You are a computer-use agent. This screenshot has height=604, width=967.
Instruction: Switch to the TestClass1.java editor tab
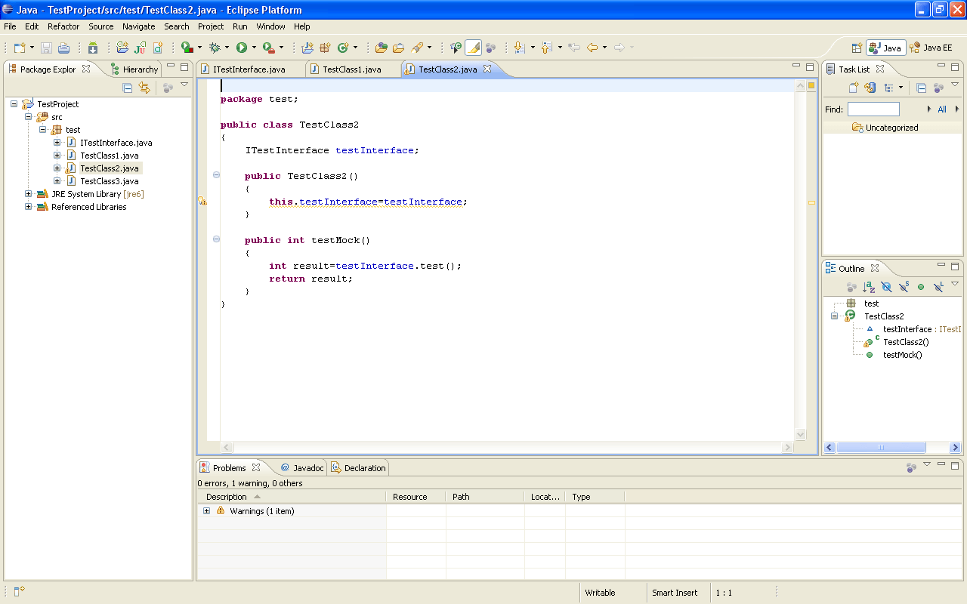[x=351, y=69]
